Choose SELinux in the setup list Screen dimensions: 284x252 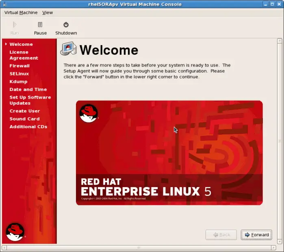19,74
